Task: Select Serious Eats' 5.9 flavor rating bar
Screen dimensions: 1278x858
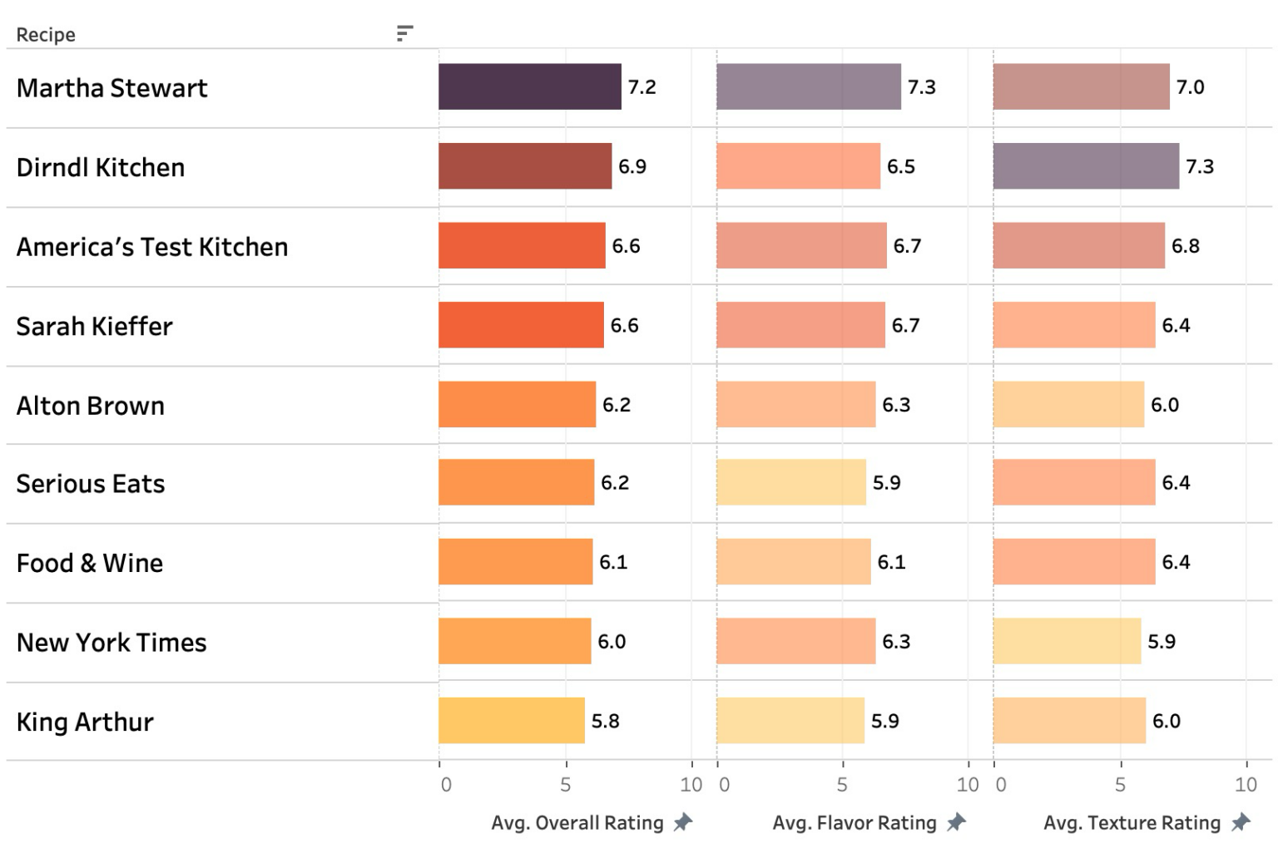Action: pyautogui.click(x=790, y=482)
